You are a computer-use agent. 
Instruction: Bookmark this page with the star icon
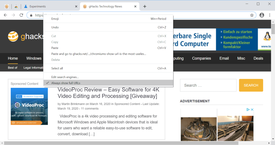click(x=252, y=15)
